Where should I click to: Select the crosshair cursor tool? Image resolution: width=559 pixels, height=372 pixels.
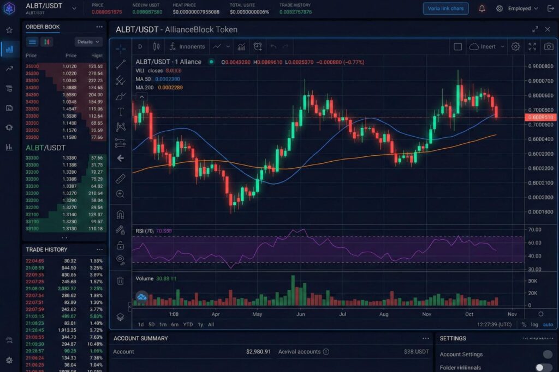[121, 48]
